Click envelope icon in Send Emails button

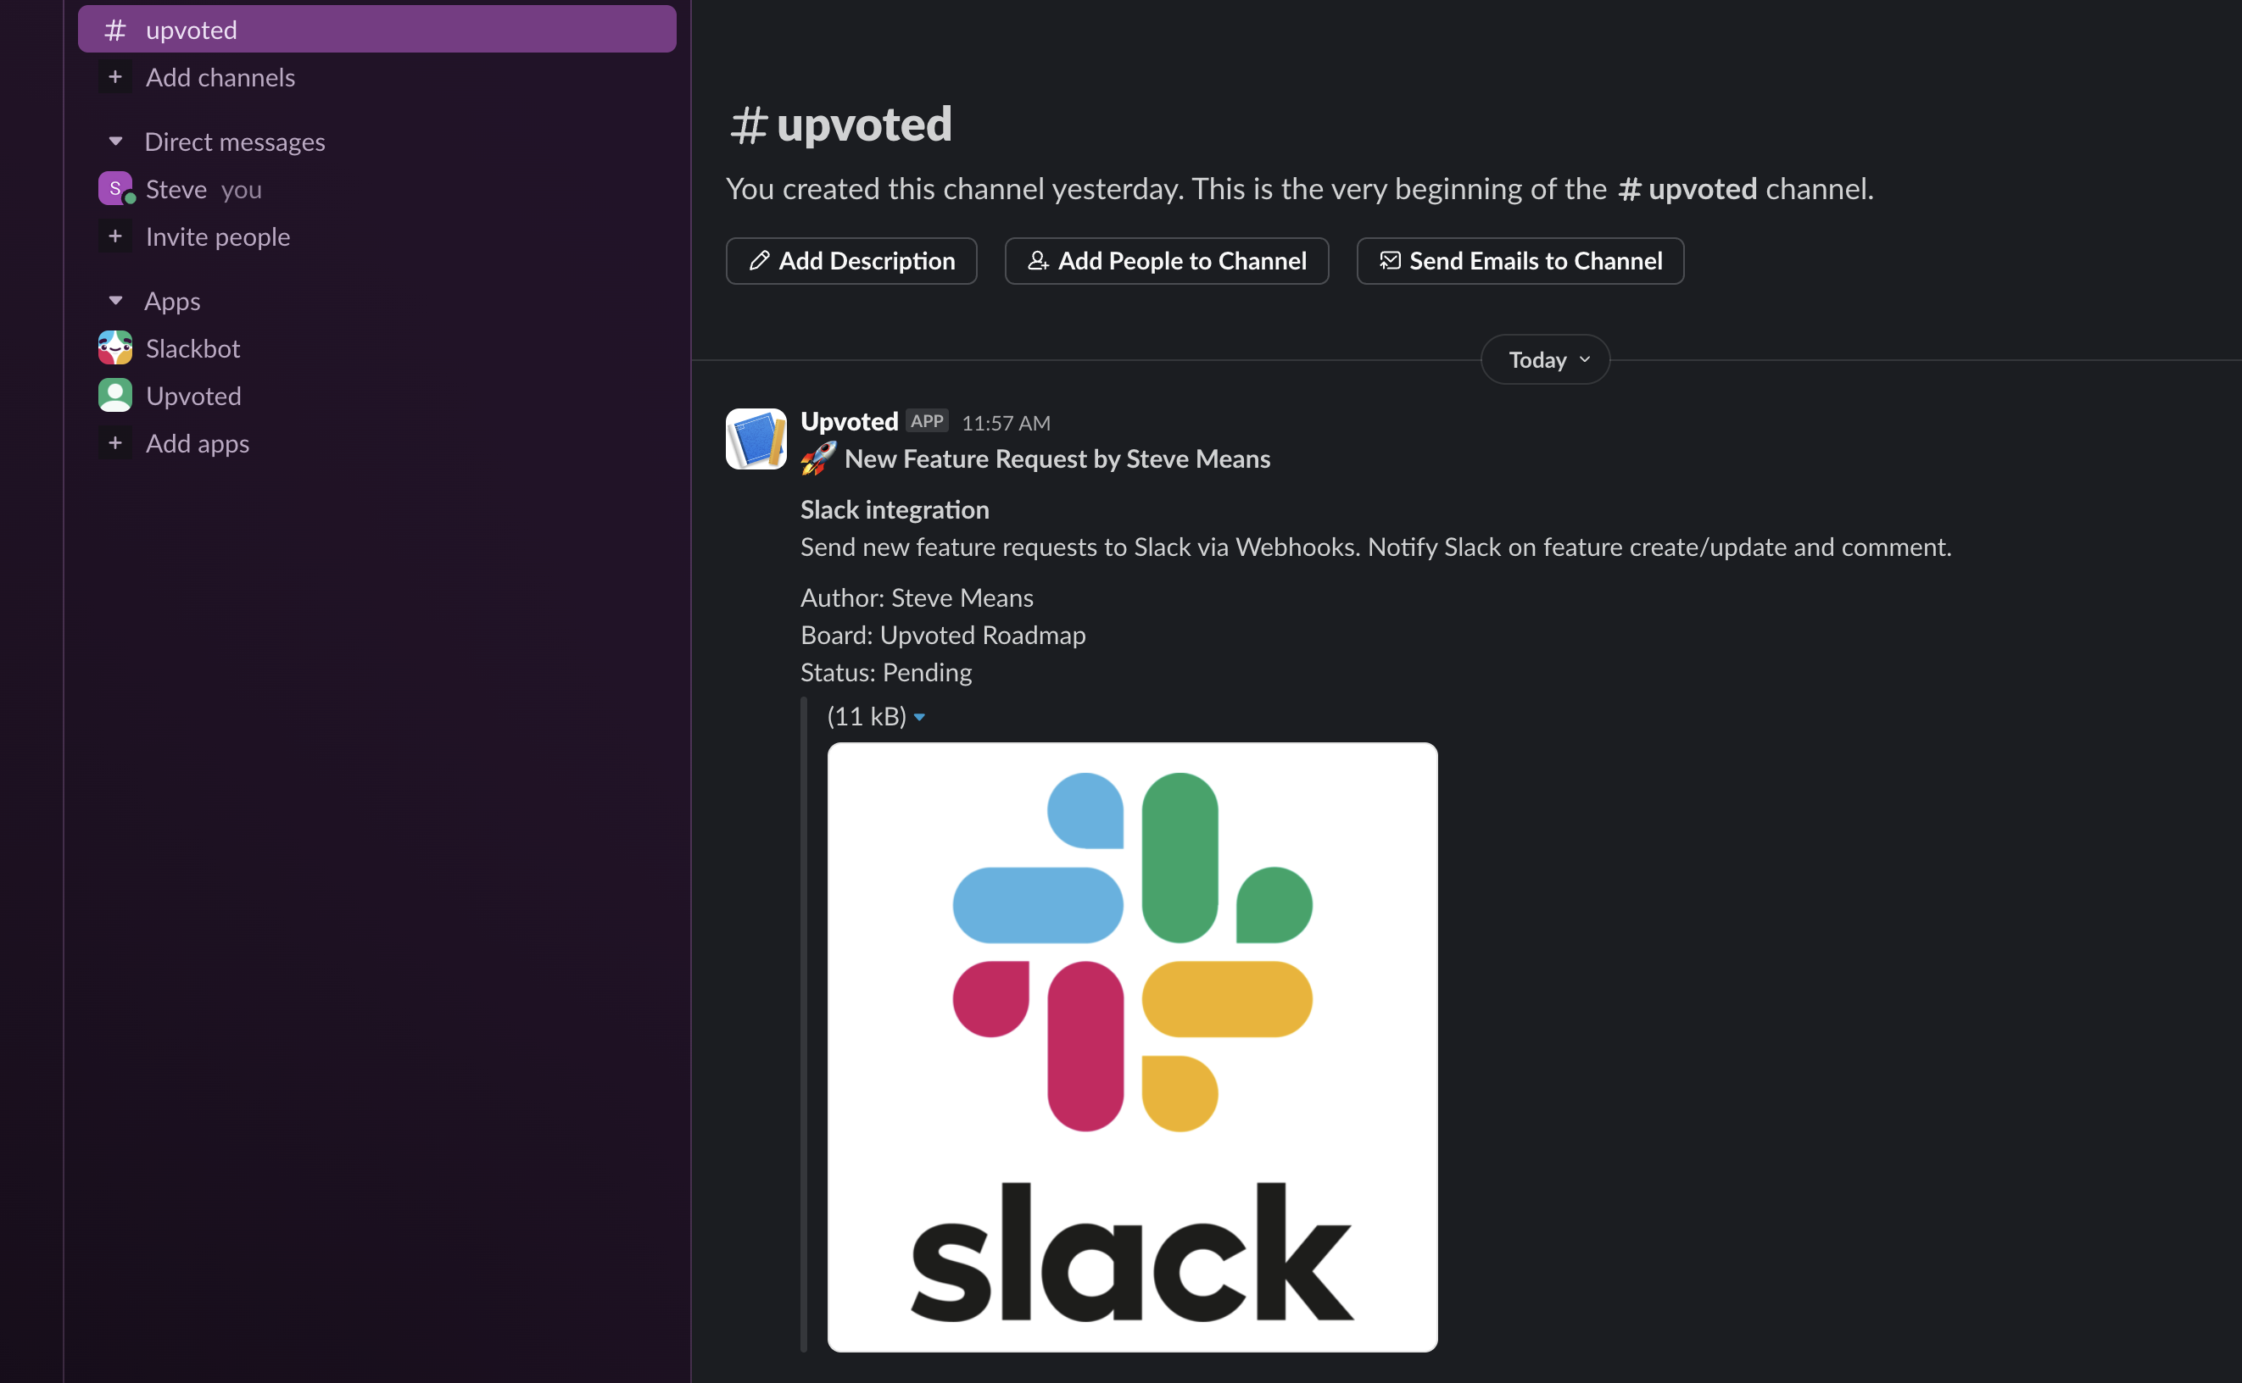pyautogui.click(x=1390, y=262)
